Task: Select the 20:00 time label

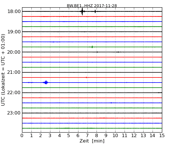Action: pos(14,52)
